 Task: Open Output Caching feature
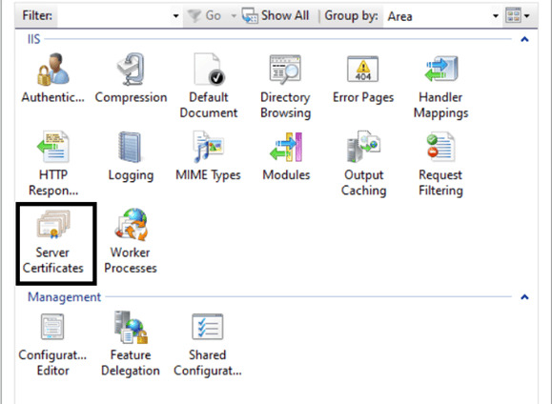[x=363, y=163]
